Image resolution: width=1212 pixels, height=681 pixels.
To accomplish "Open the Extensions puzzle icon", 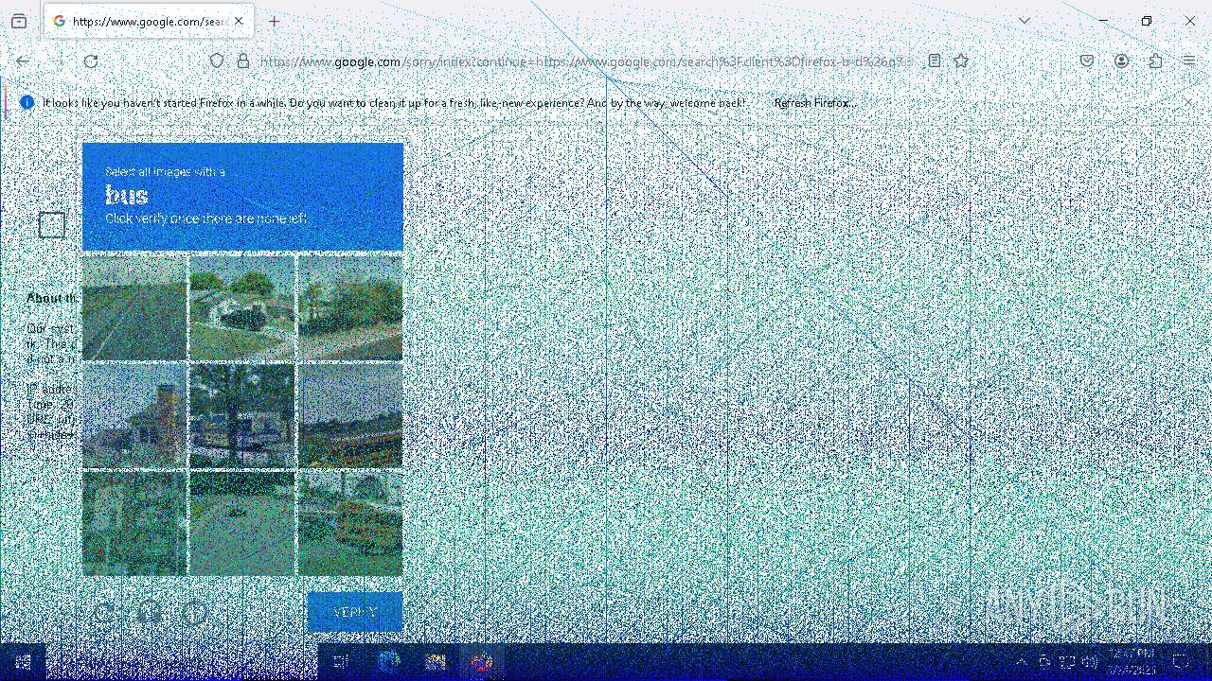I will [x=1155, y=61].
